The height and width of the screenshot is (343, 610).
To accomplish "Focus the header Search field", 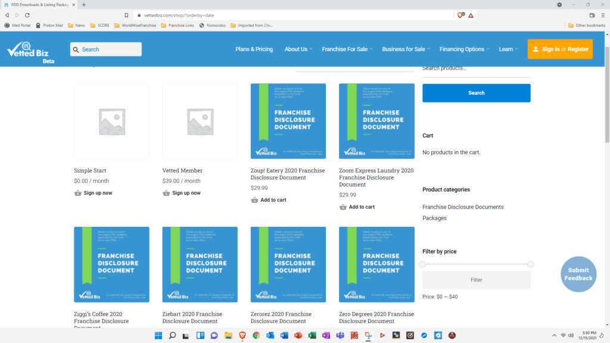I will coord(106,49).
